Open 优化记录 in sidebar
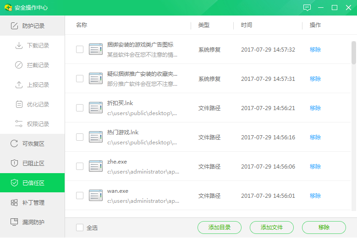Screen dimensions: 357x238 33,104
